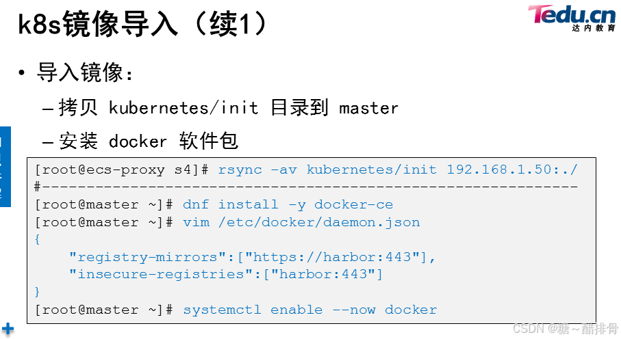This screenshot has height=339, width=621.
Task: Click the slide title "k8s镜像导入（续1）"
Action: pos(142,25)
